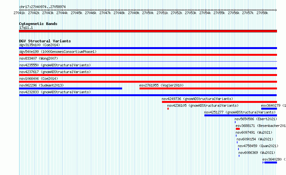The height and width of the screenshot is (175, 286).
Task: Open the nsv5650586 (Ebert2021) label
Action: pos(256,119)
